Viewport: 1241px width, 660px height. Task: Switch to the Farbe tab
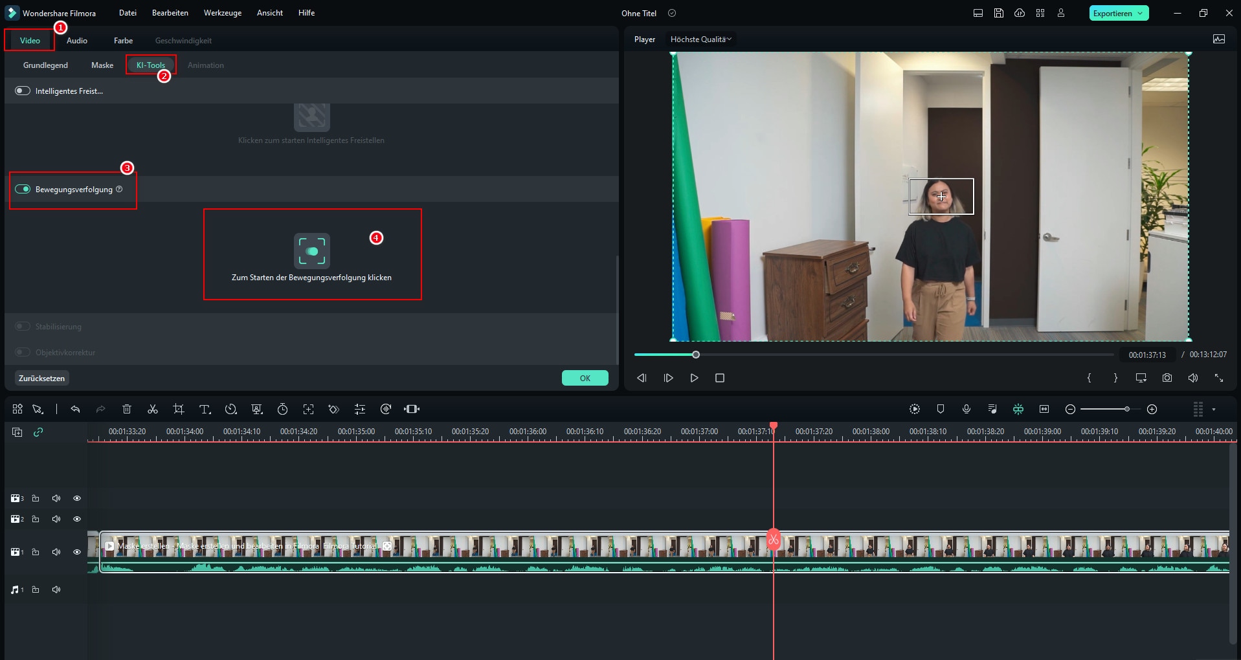(x=123, y=40)
